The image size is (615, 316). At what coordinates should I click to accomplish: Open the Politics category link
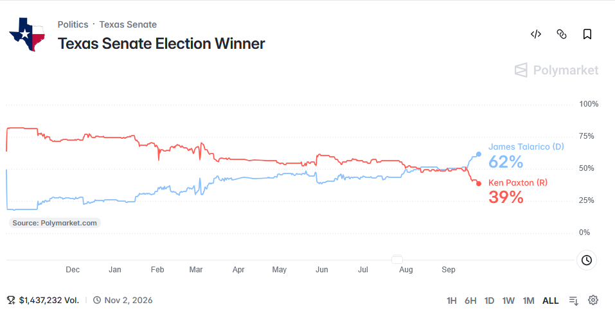(x=73, y=24)
